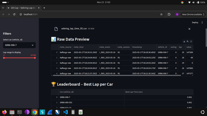The height and width of the screenshot is (116, 207).
Task: Select the value cell 147269 in row 0
Action: click(x=189, y=52)
